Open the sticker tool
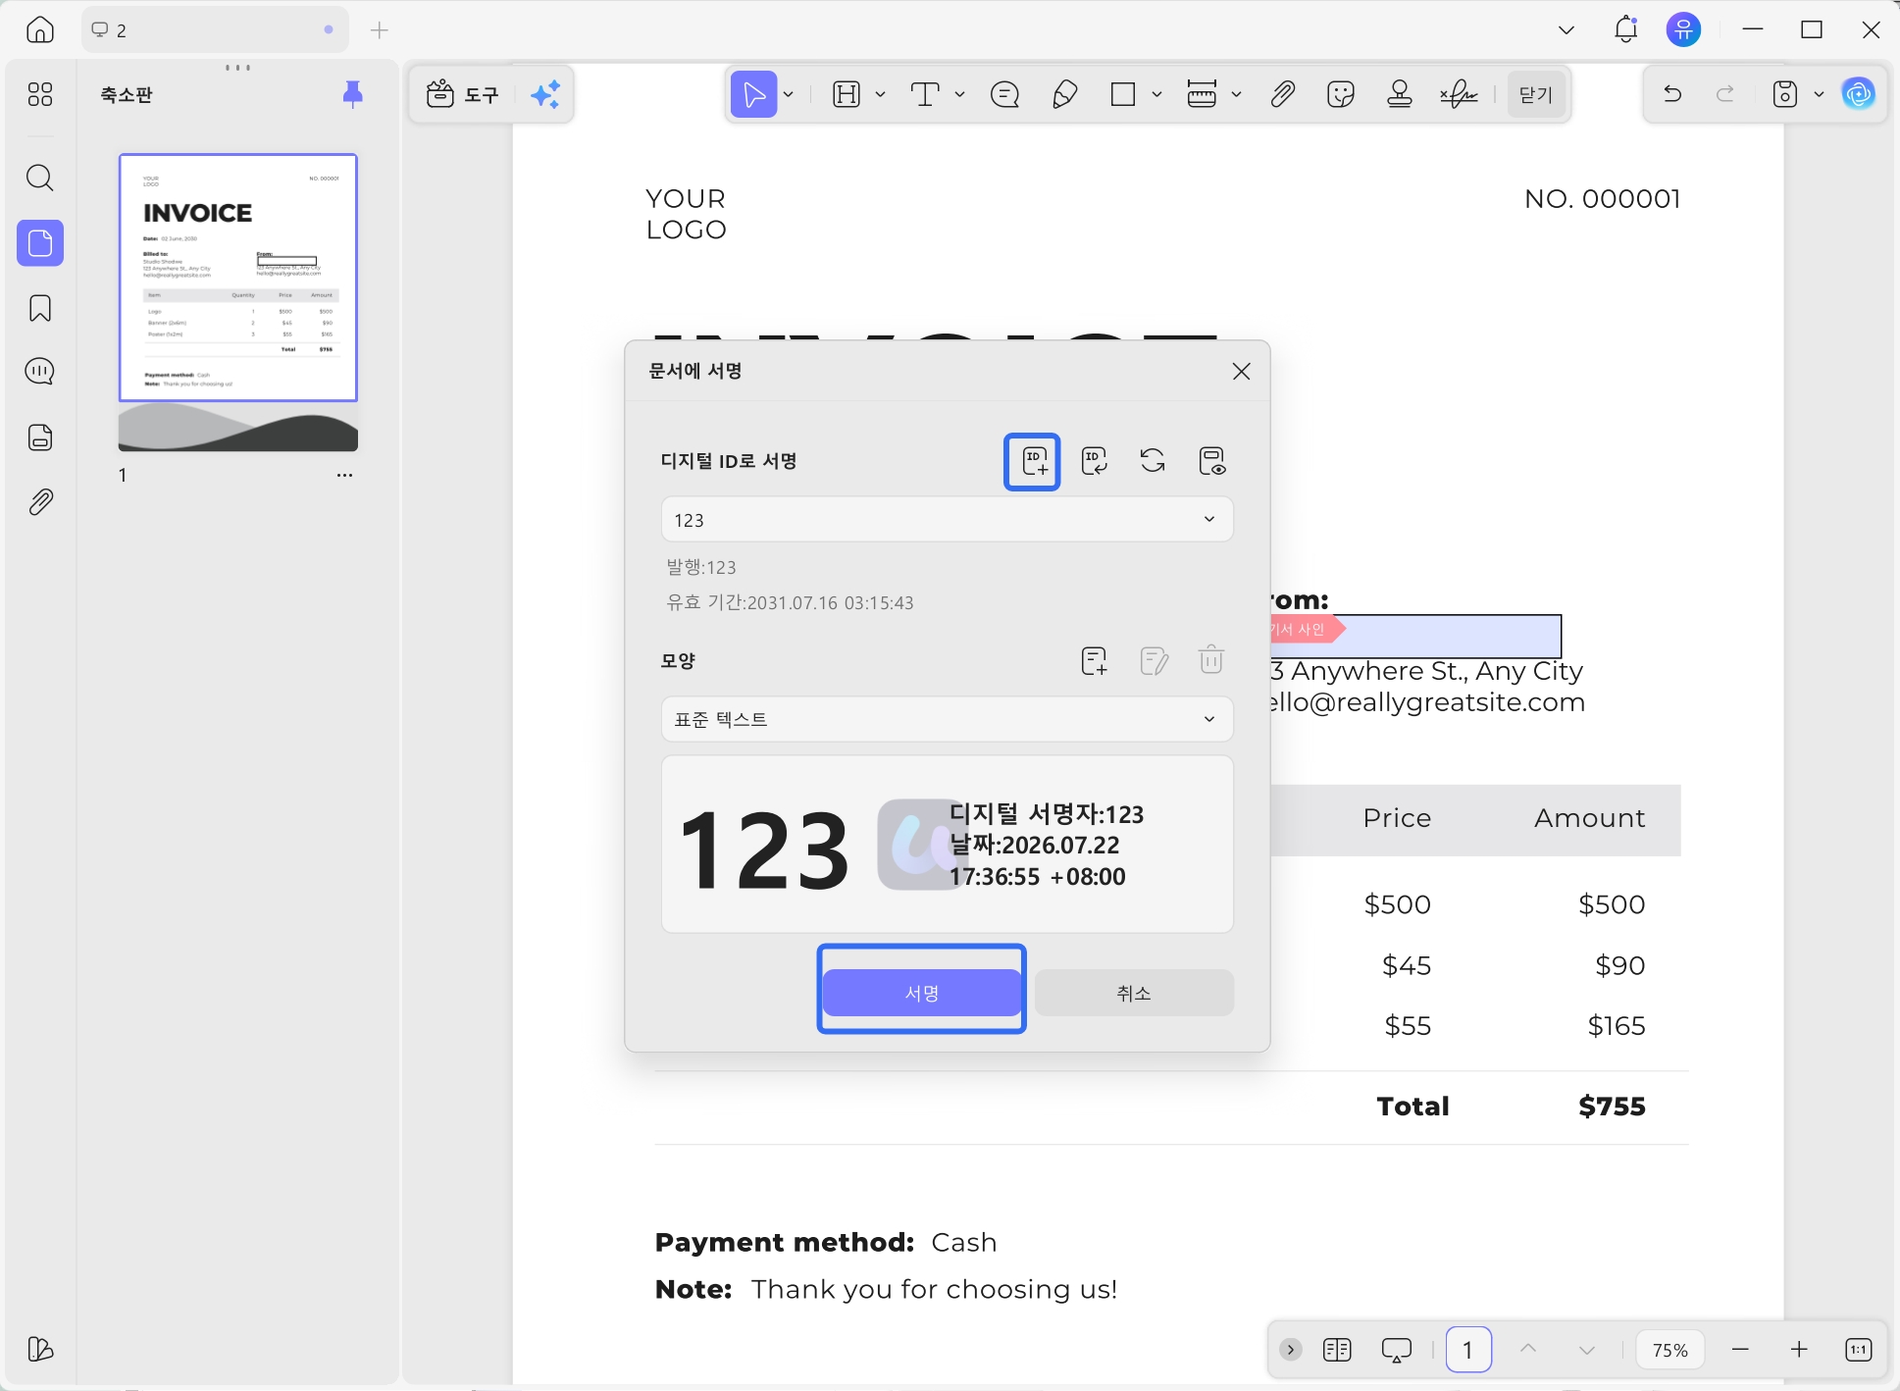The image size is (1900, 1391). [1341, 94]
